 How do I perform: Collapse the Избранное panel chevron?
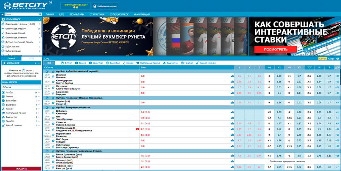(x=39, y=63)
